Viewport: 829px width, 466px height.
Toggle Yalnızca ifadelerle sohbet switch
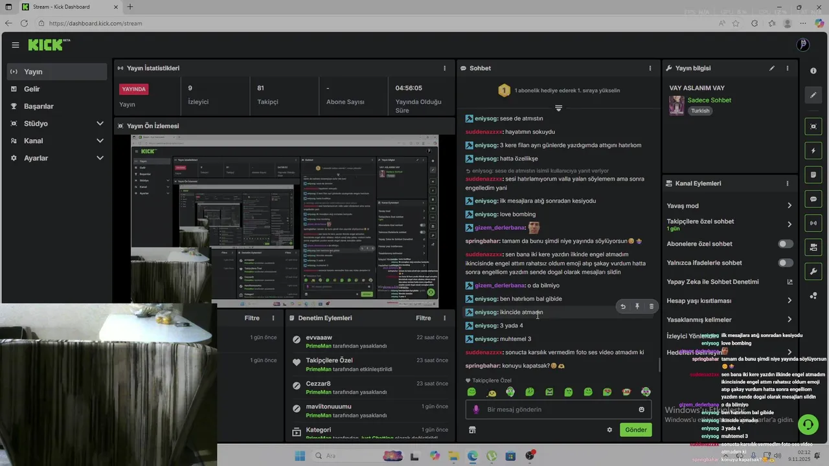point(786,263)
